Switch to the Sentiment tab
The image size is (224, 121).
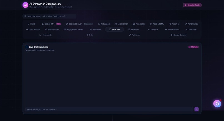[134, 29]
